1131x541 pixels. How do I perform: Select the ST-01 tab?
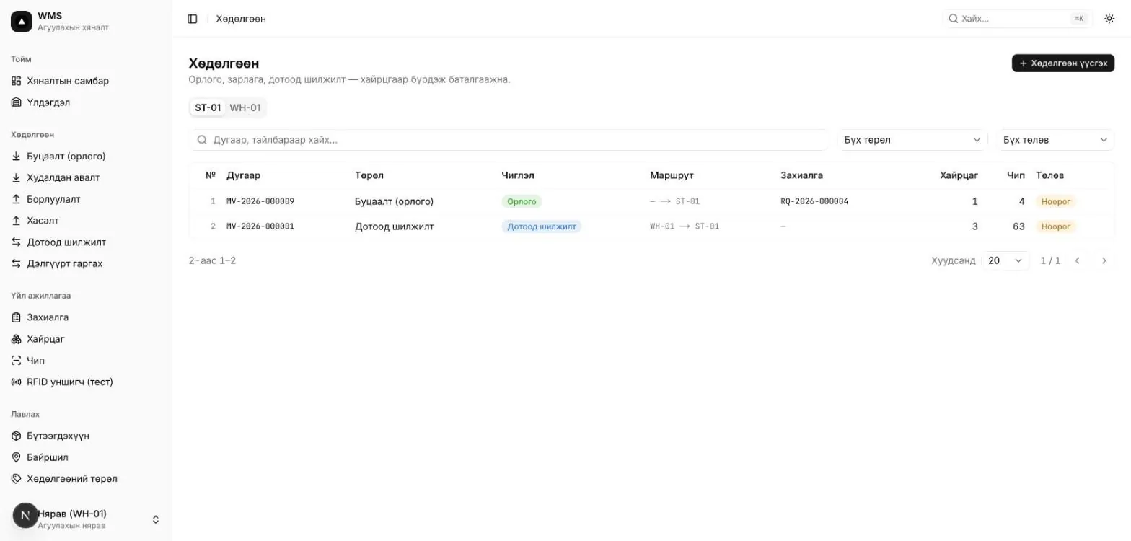coord(208,107)
